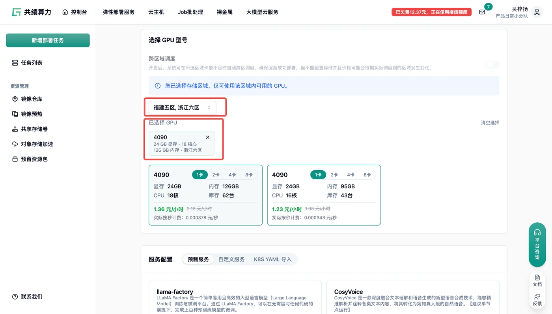This screenshot has height=314, width=552.
Task: Click the 共享存储卷 drive icon
Action: click(15, 129)
